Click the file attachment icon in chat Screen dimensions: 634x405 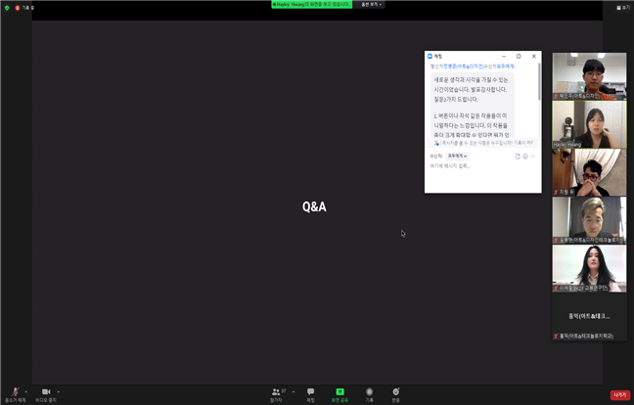tap(518, 156)
